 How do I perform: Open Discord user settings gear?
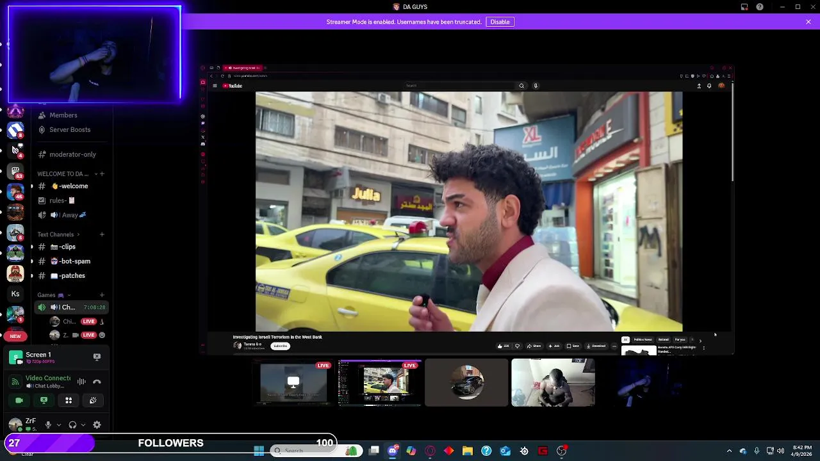coord(97,425)
